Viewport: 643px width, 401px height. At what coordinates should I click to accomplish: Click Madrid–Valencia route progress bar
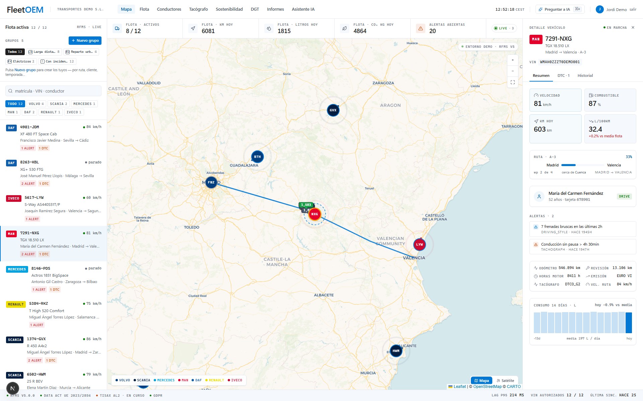point(583,165)
